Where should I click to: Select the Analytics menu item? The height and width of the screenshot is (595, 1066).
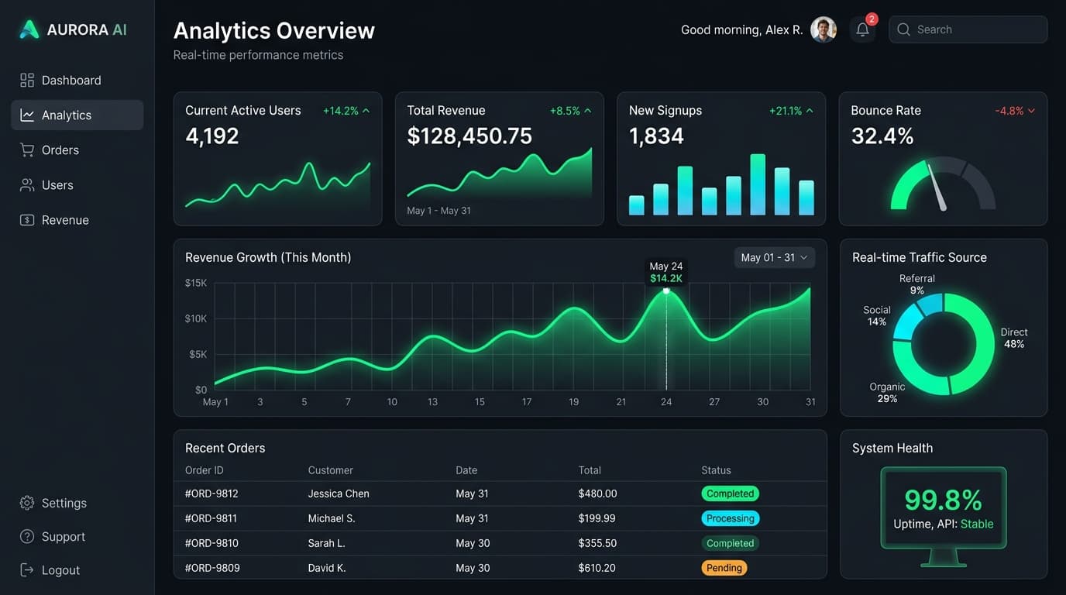77,115
